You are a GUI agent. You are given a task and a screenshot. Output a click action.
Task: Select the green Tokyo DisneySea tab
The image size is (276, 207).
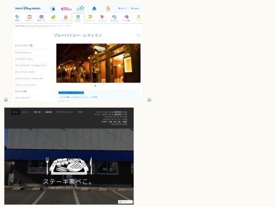[x=80, y=8]
